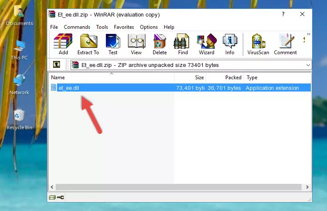Click the drive icon in status bar
This screenshot has width=327, height=211.
click(x=52, y=197)
